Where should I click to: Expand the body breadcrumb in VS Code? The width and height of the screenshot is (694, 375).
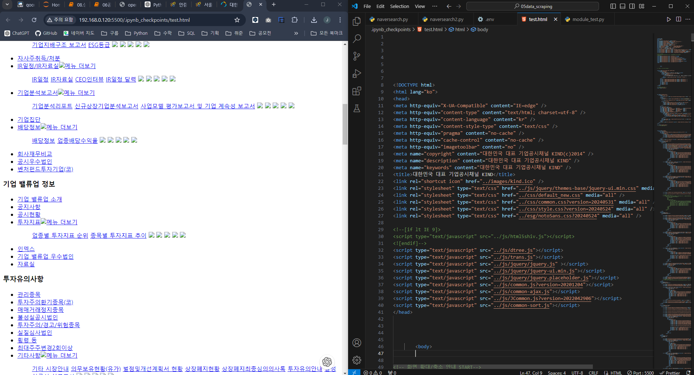(479, 29)
